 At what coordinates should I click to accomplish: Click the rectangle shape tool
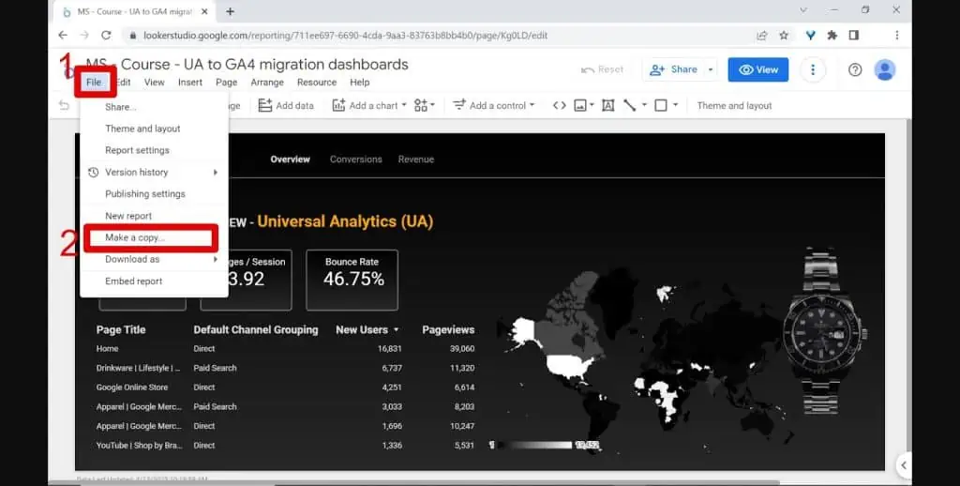[661, 105]
